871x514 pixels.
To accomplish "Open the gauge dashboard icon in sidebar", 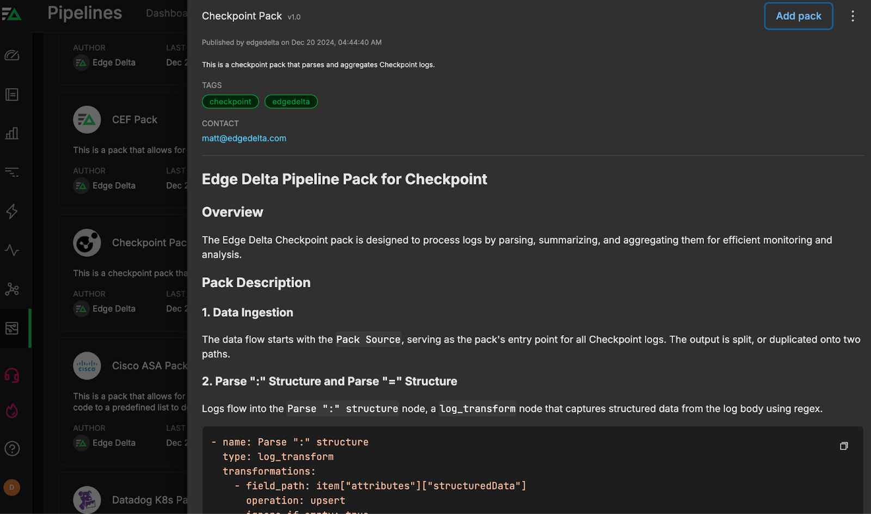I will (12, 55).
